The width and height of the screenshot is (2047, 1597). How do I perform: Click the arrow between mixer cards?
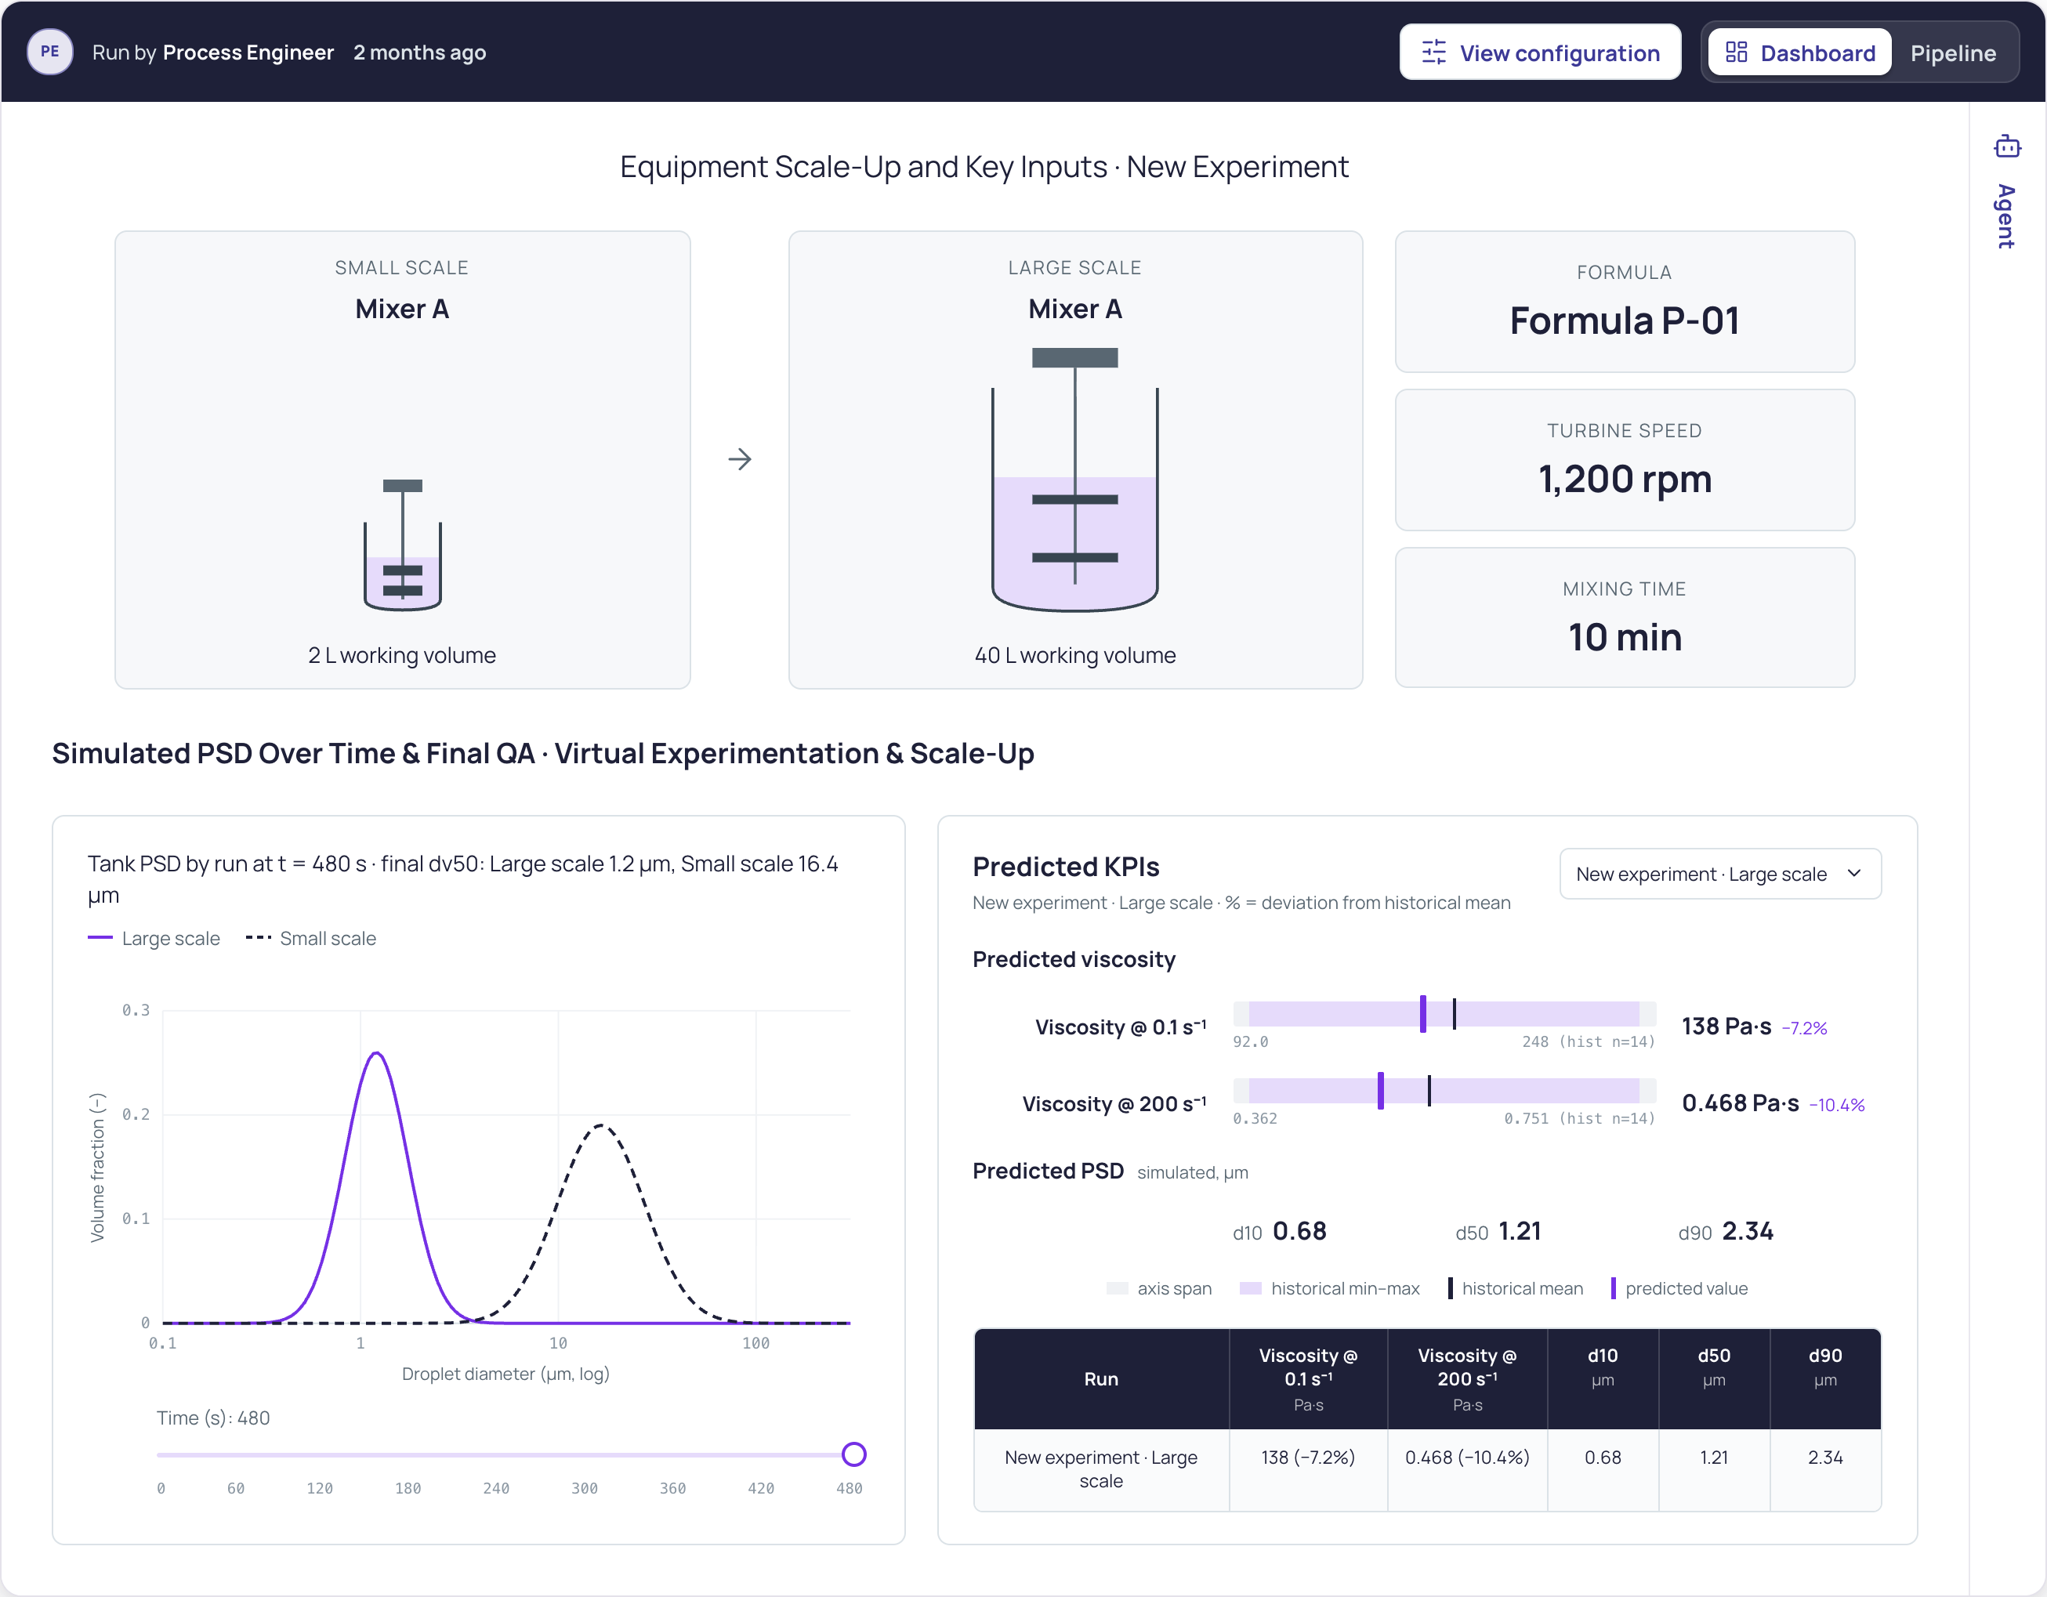[x=740, y=459]
